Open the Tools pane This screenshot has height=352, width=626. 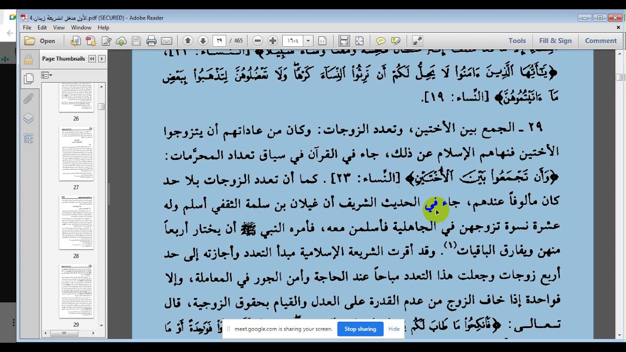[517, 41]
